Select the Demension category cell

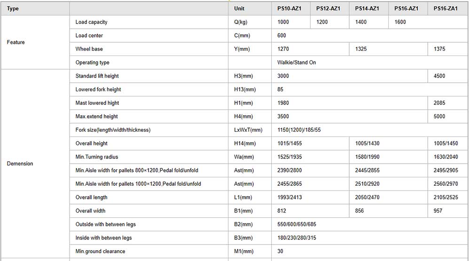coord(20,164)
